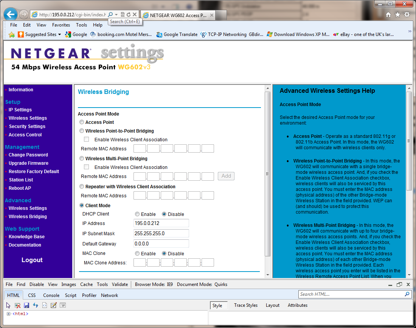This screenshot has height=328, width=416.
Task: Enable the DHCP Client radio option
Action: 137,214
